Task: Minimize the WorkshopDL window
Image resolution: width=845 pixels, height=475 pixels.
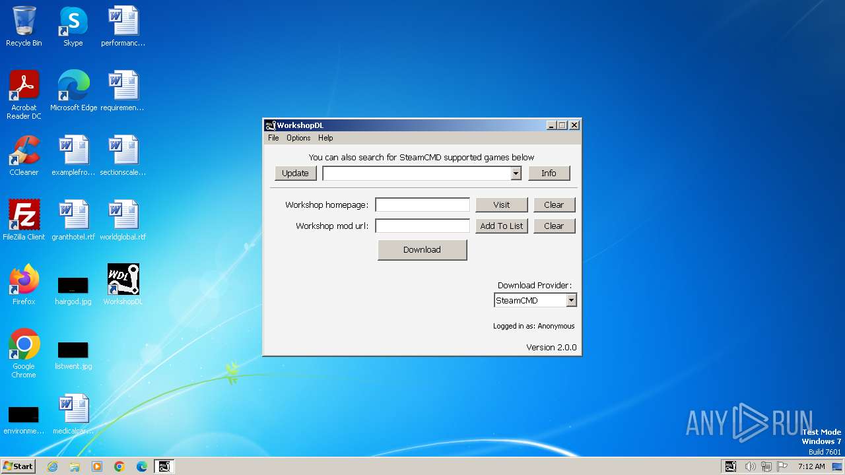Action: click(551, 125)
